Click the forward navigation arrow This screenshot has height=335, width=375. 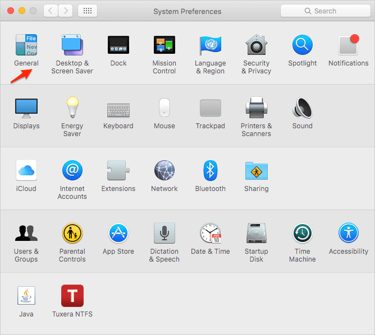pos(65,11)
